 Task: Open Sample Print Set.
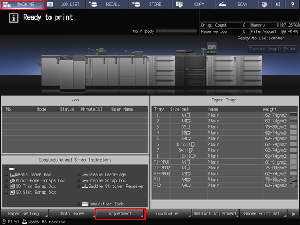[263, 213]
